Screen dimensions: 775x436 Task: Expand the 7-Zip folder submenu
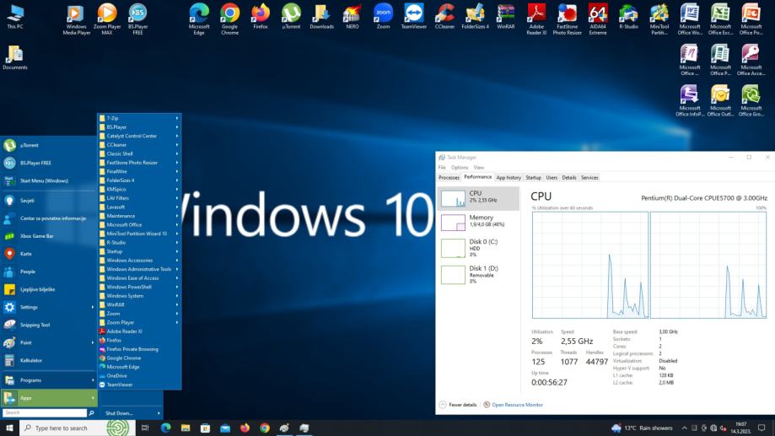pos(139,118)
